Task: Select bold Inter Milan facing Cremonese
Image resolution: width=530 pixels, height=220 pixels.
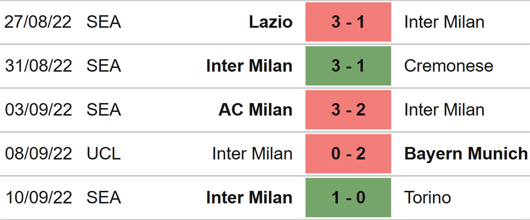Action: click(249, 66)
